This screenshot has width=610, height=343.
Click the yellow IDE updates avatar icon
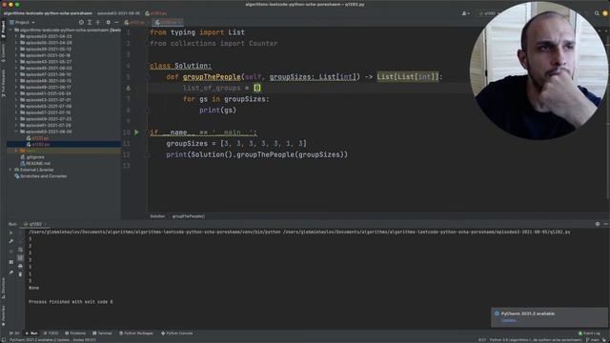pos(605,13)
